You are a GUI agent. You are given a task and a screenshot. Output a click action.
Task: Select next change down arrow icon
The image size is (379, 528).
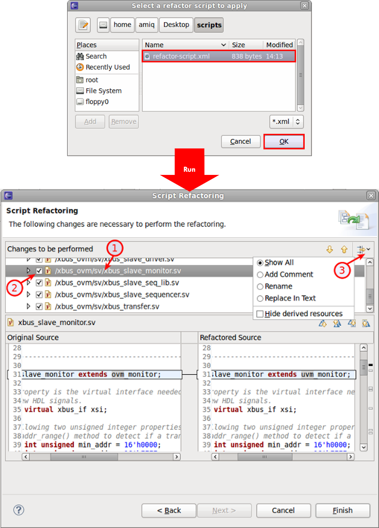329,249
